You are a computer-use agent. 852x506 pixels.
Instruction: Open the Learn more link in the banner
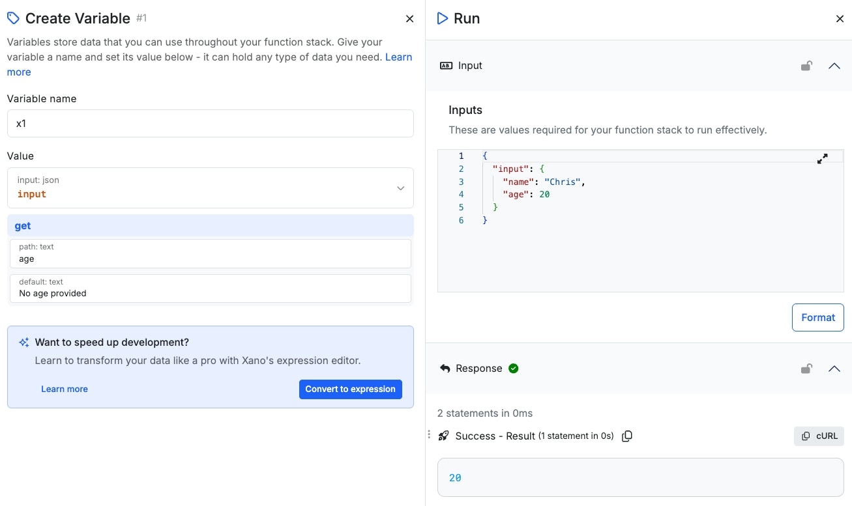65,389
